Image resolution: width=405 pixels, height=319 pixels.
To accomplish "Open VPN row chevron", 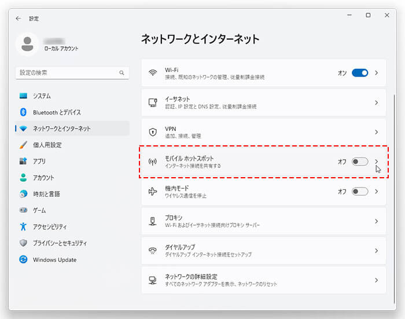I will (x=376, y=132).
